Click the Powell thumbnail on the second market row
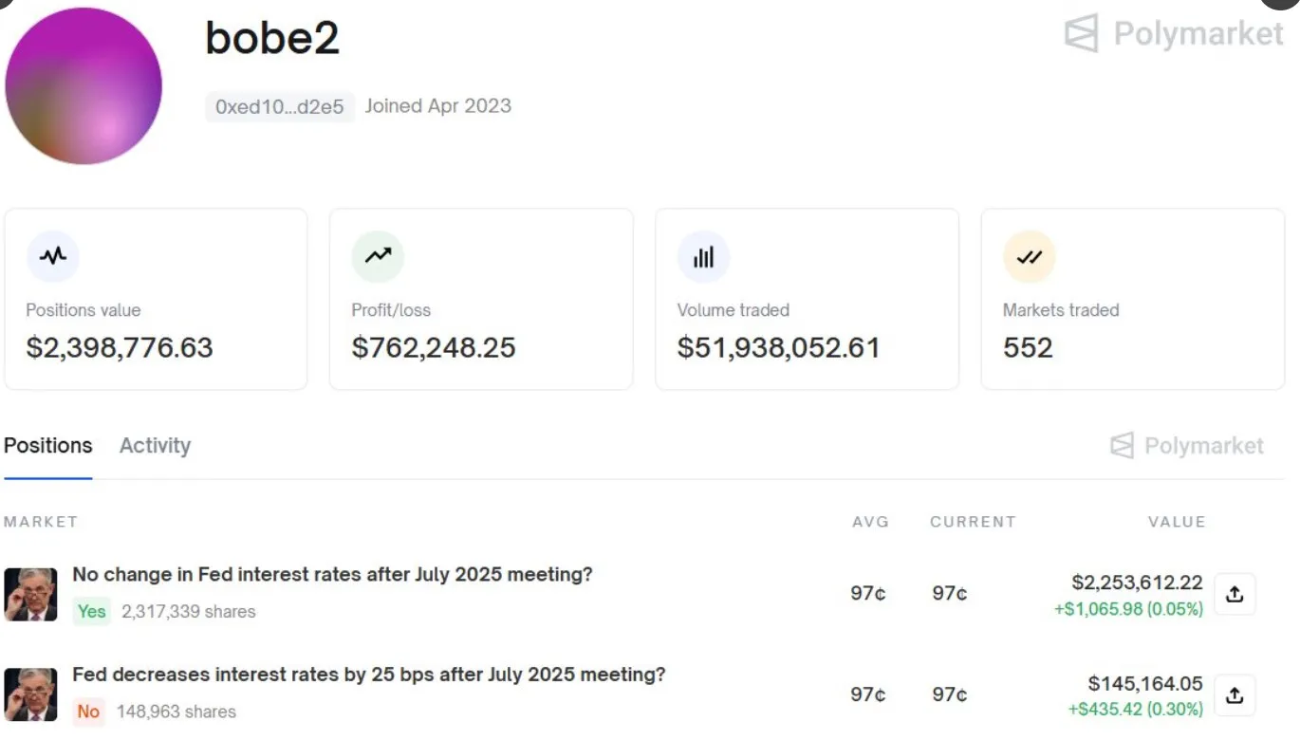The height and width of the screenshot is (740, 1300). (30, 694)
